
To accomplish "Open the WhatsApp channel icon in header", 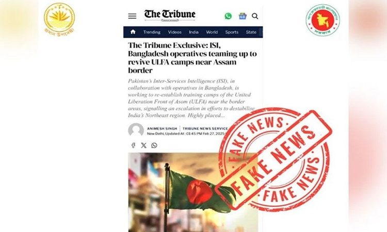I will click(228, 16).
